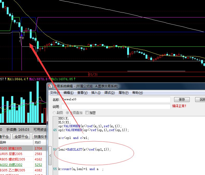The image size is (205, 175).
Task: Open the 编辑(E) menu
Action: point(69,93)
